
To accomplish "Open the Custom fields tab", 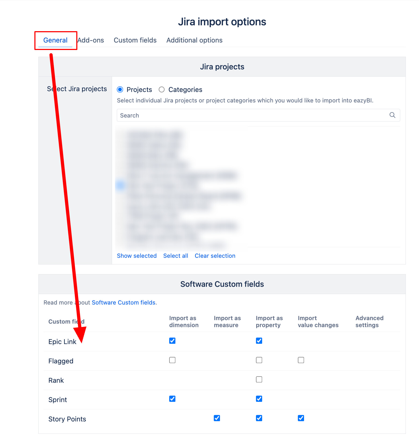I will (135, 40).
